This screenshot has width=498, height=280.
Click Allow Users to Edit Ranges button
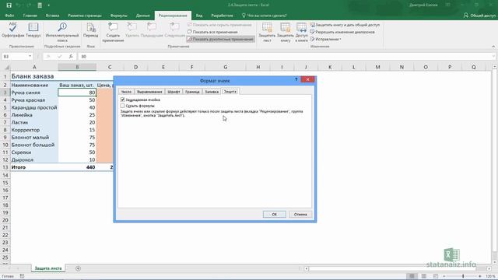pyautogui.click(x=342, y=32)
